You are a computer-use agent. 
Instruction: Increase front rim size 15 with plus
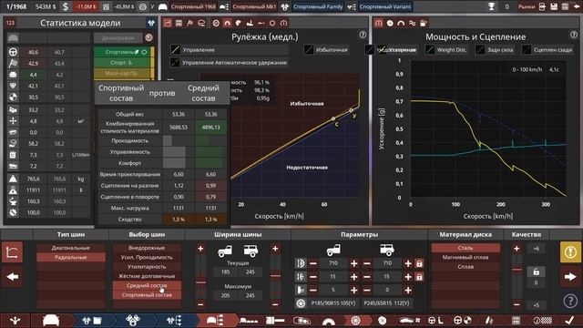tap(354, 277)
